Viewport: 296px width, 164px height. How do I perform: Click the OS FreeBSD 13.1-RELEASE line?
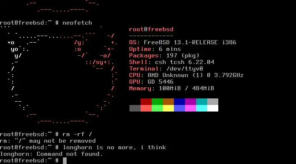tap(183, 42)
